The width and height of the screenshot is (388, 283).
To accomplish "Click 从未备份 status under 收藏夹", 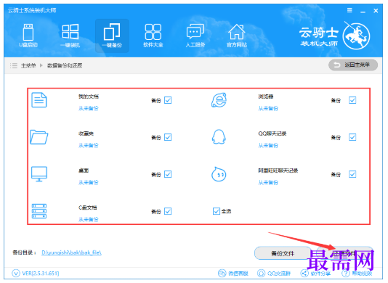I will click(89, 145).
